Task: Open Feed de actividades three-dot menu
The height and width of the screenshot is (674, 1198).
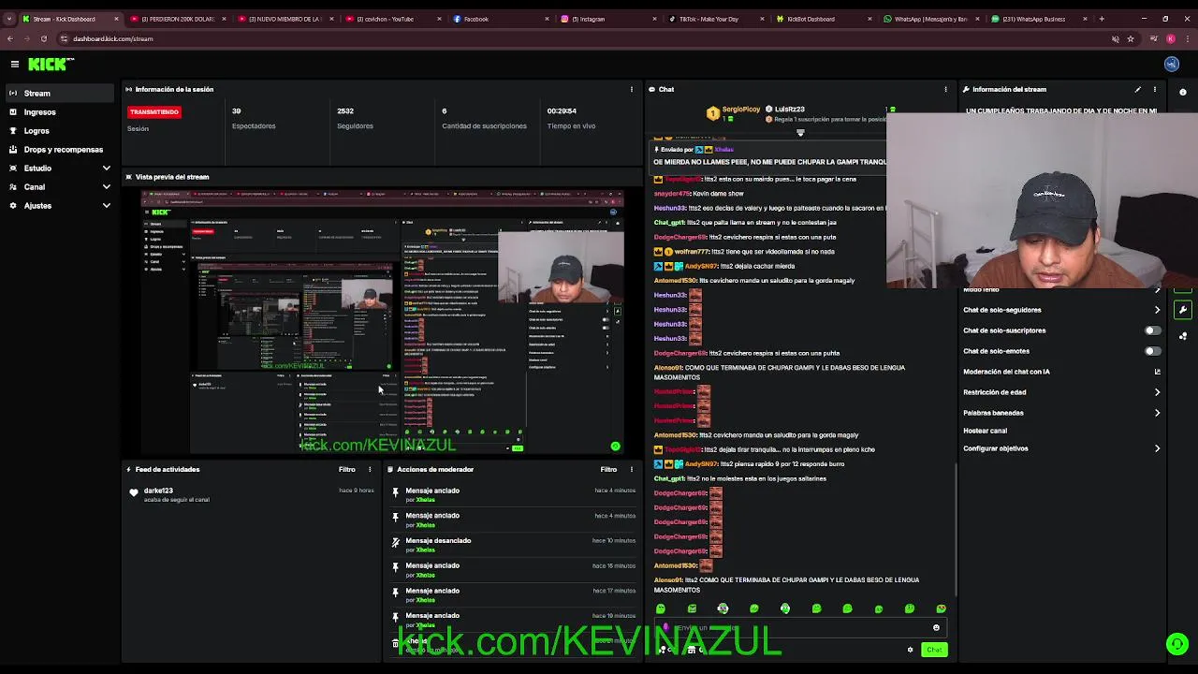Action: (x=370, y=469)
